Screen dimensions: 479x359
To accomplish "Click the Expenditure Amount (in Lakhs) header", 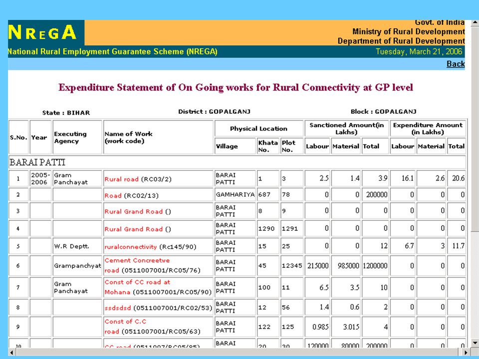I will (x=428, y=129).
